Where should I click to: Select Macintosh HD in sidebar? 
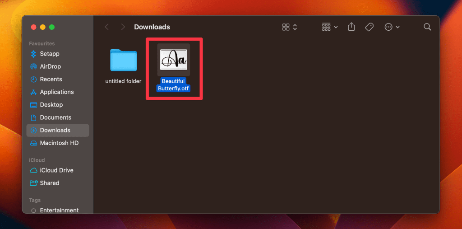[x=59, y=143]
